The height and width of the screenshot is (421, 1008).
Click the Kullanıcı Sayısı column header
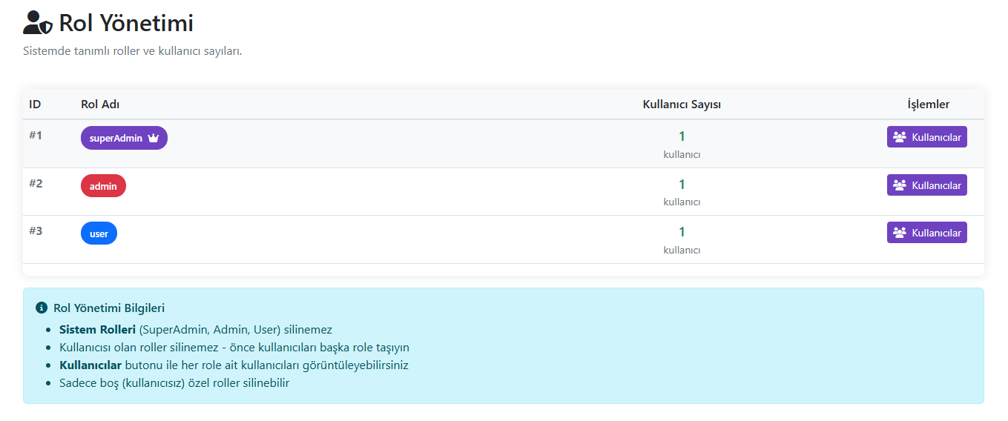tap(682, 105)
